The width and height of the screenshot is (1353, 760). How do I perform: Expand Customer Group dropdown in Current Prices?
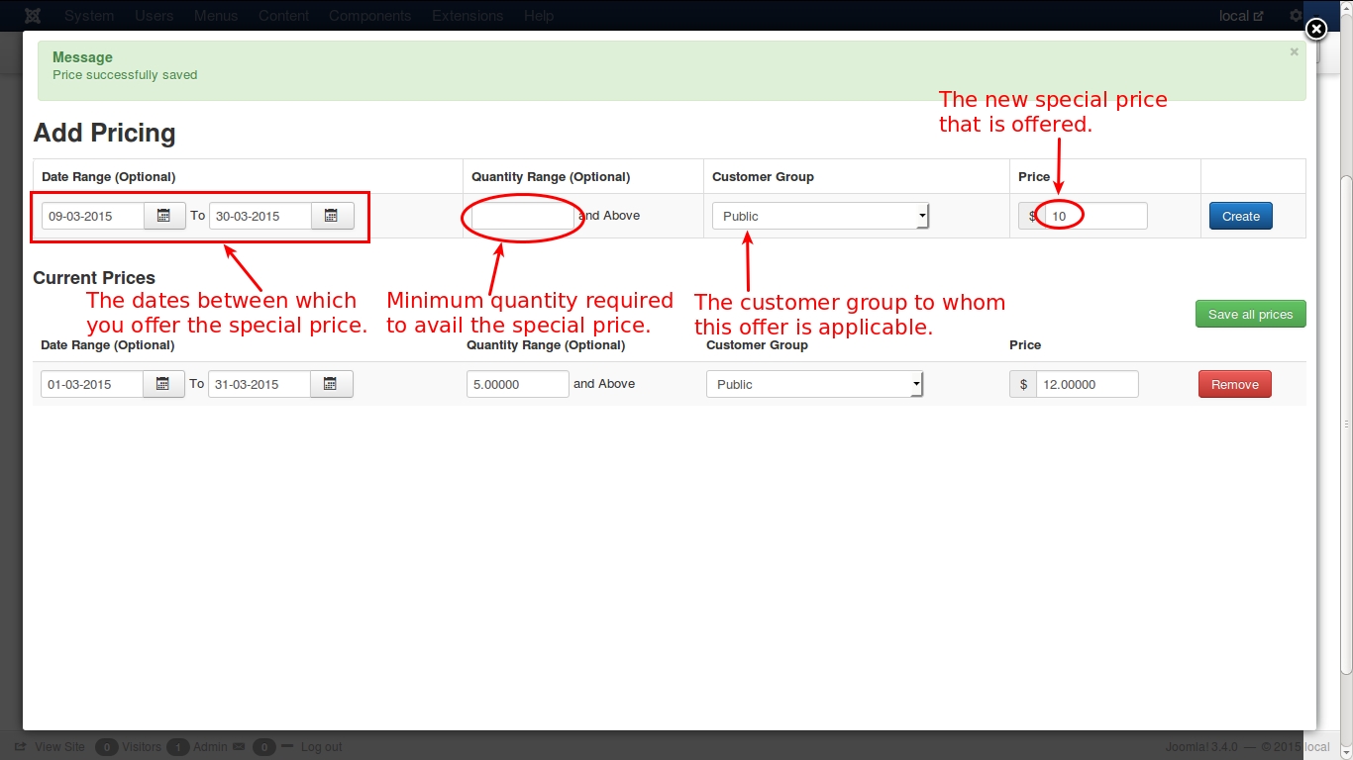pyautogui.click(x=814, y=384)
